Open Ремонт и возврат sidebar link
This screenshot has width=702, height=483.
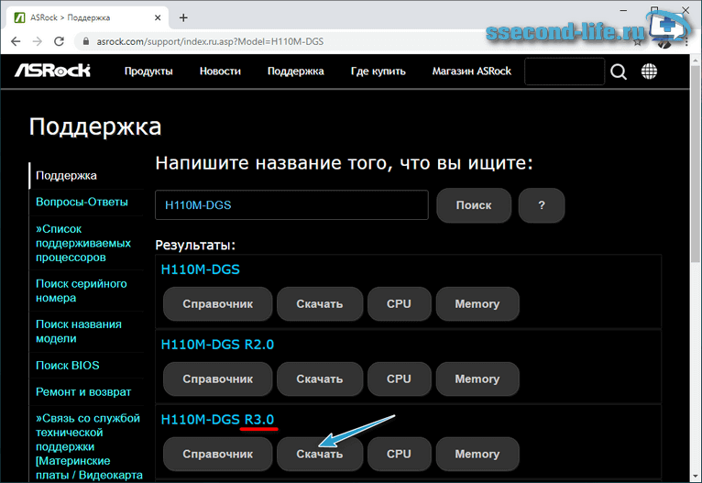(x=83, y=391)
